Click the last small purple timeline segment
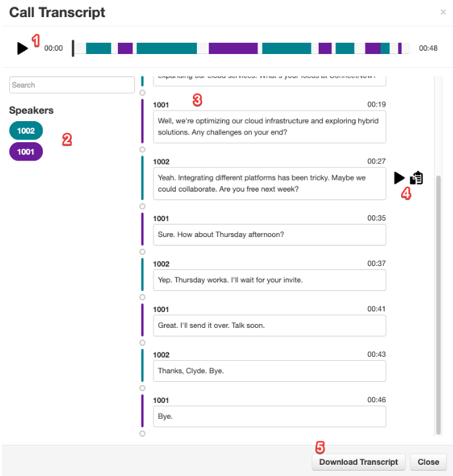This screenshot has height=476, width=453. [x=400, y=48]
